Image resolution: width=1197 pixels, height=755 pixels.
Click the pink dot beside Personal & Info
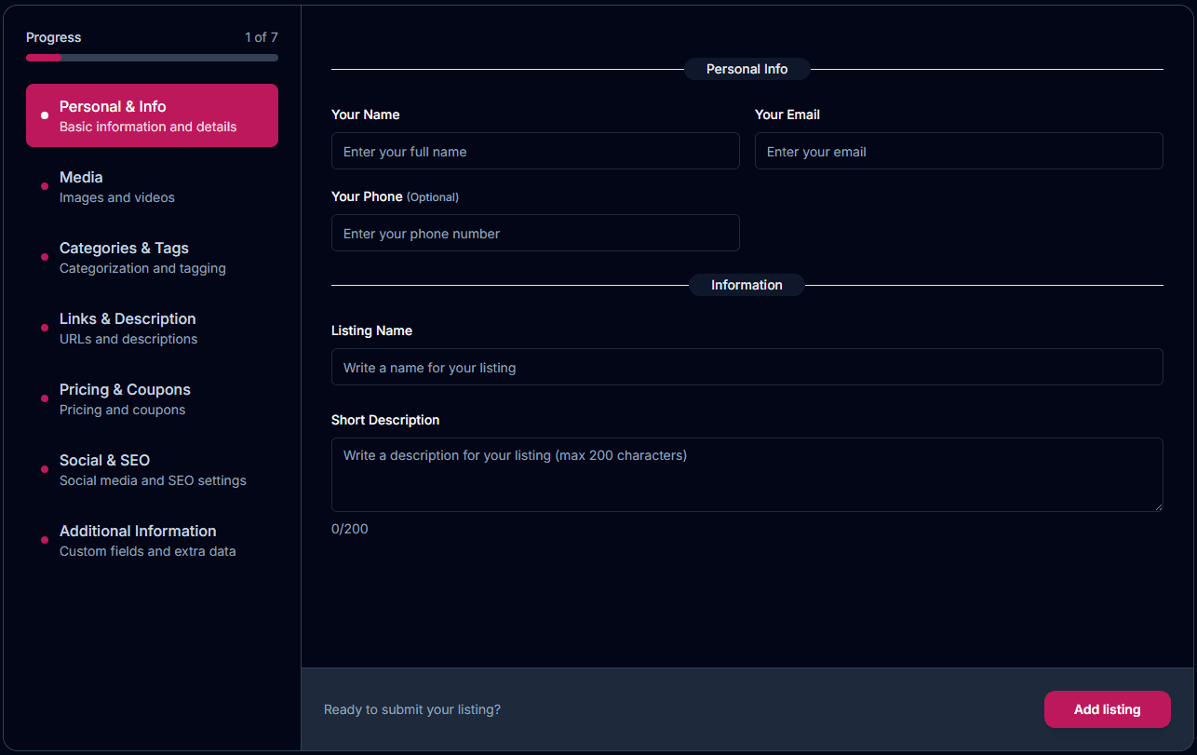click(x=44, y=115)
